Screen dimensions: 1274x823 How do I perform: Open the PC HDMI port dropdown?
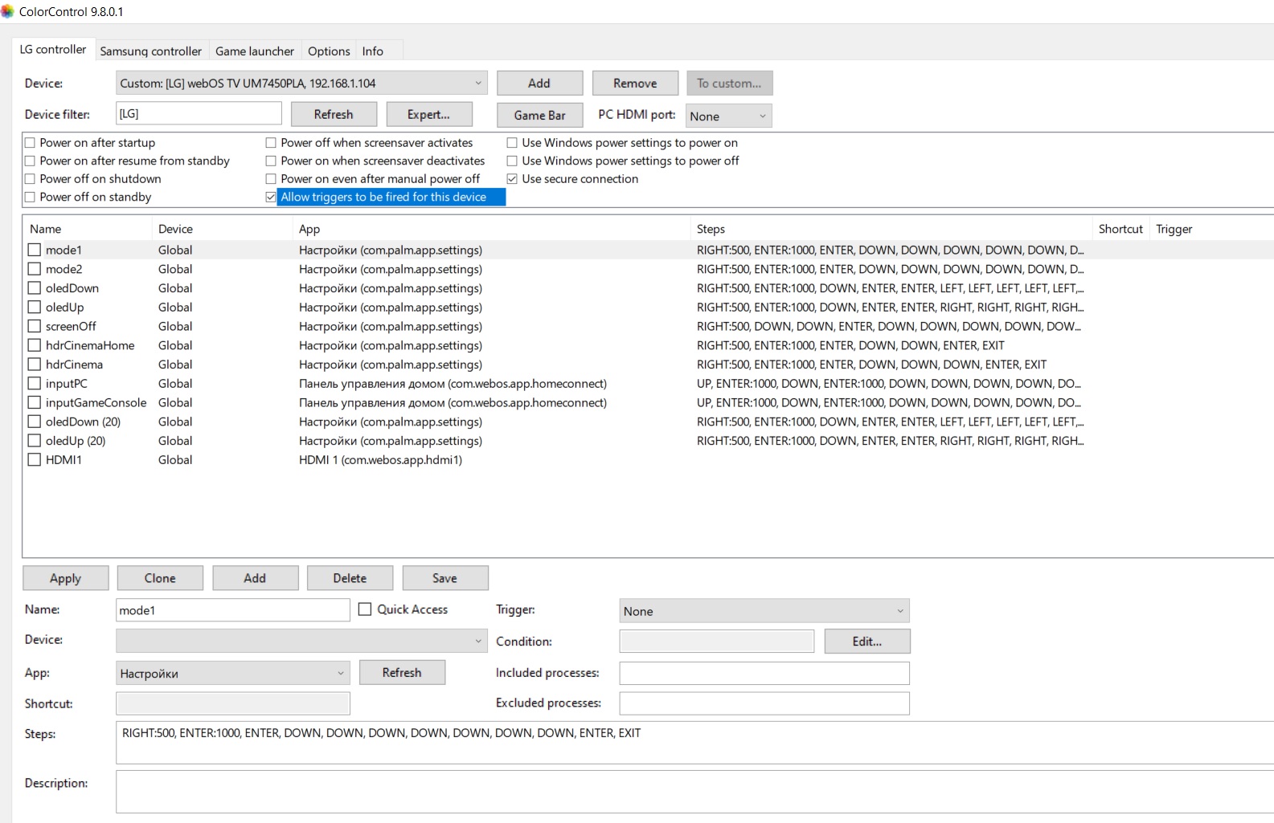tap(728, 116)
